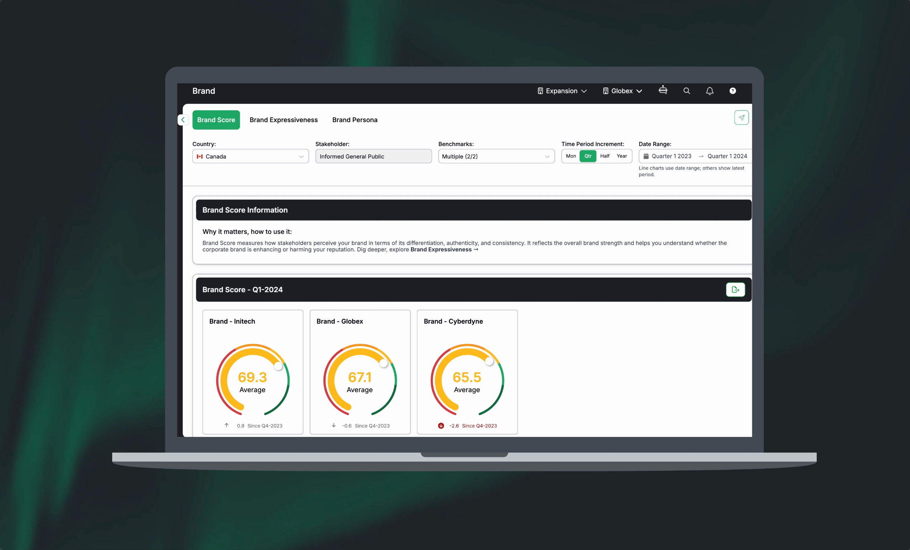Open the Country dropdown showing Canada
Image resolution: width=910 pixels, height=550 pixels.
[x=250, y=156]
